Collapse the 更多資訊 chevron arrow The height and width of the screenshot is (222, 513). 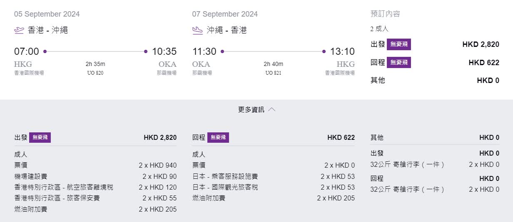[x=271, y=110]
